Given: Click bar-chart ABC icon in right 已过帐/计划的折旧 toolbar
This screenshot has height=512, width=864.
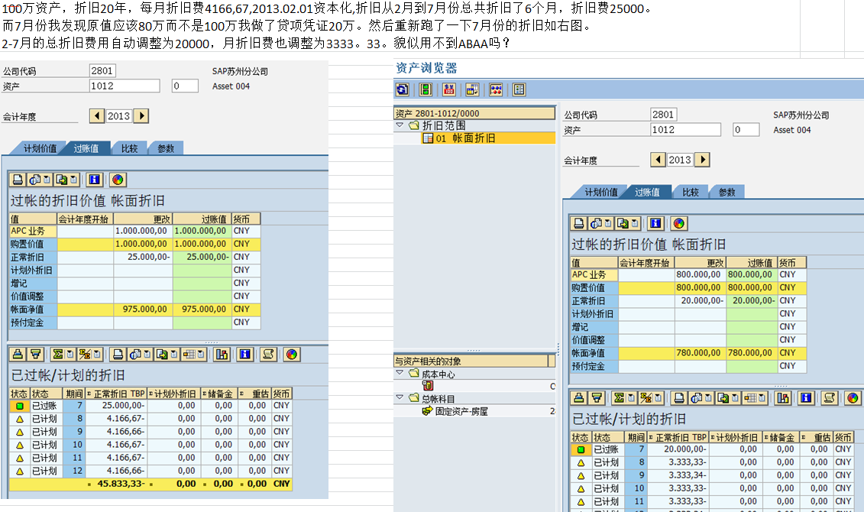Looking at the screenshot, I should point(782,398).
